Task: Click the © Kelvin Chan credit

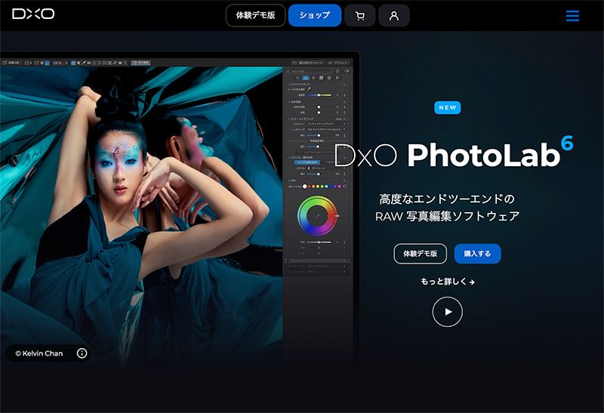Action: (x=39, y=353)
